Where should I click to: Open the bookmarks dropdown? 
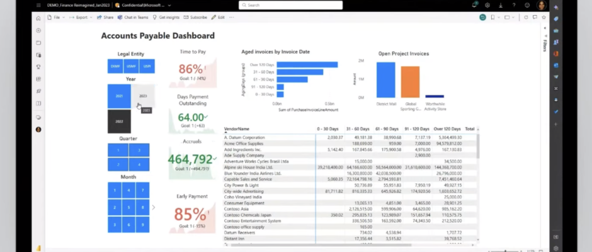coord(494,18)
